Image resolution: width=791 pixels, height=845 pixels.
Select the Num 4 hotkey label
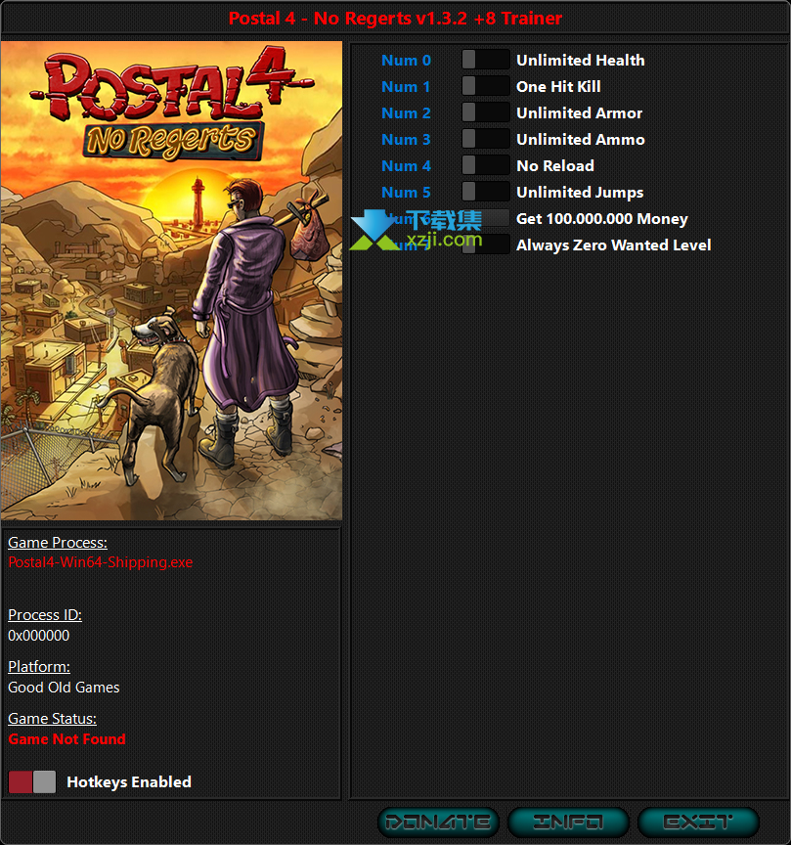[407, 166]
